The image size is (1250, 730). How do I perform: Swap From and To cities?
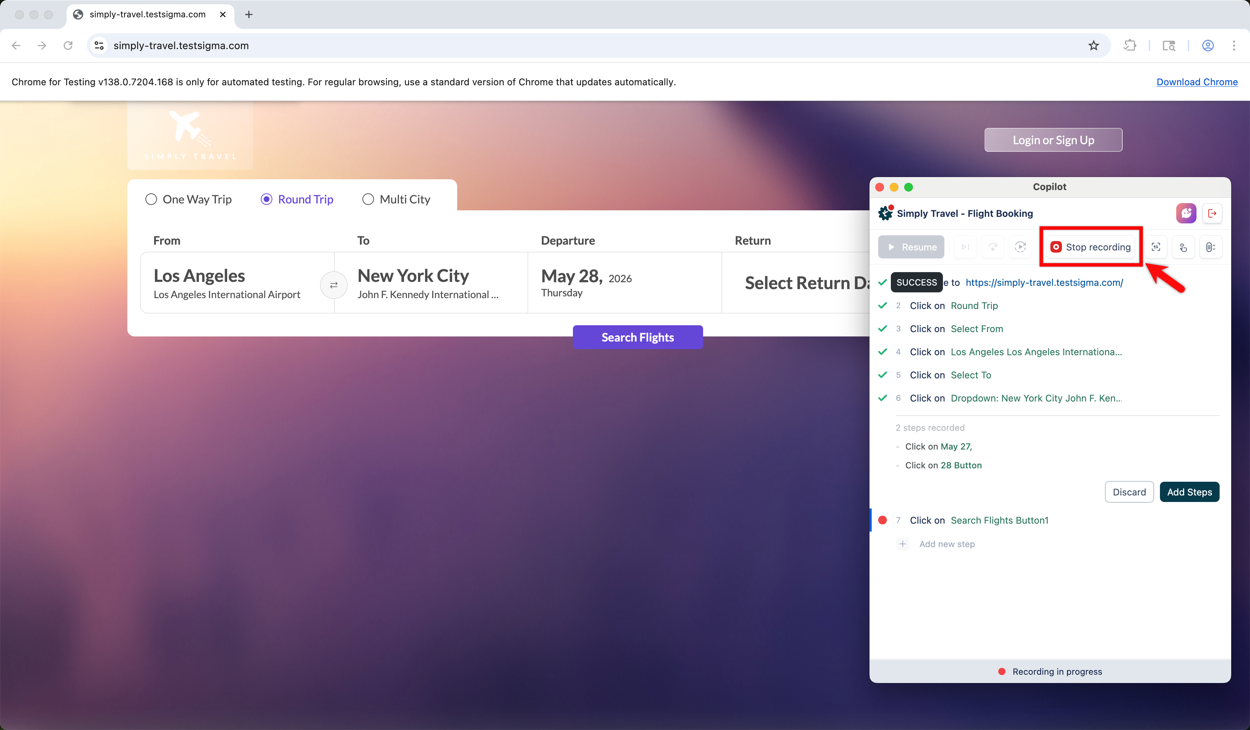pos(334,285)
